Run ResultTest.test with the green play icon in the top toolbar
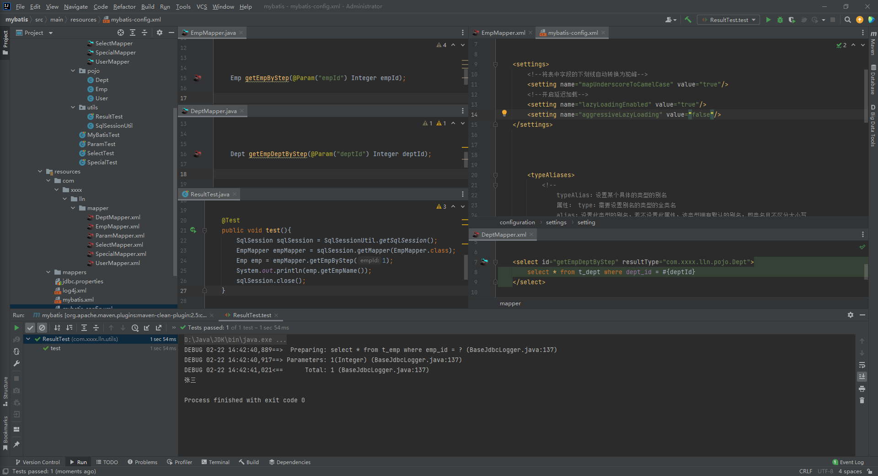 click(x=768, y=20)
